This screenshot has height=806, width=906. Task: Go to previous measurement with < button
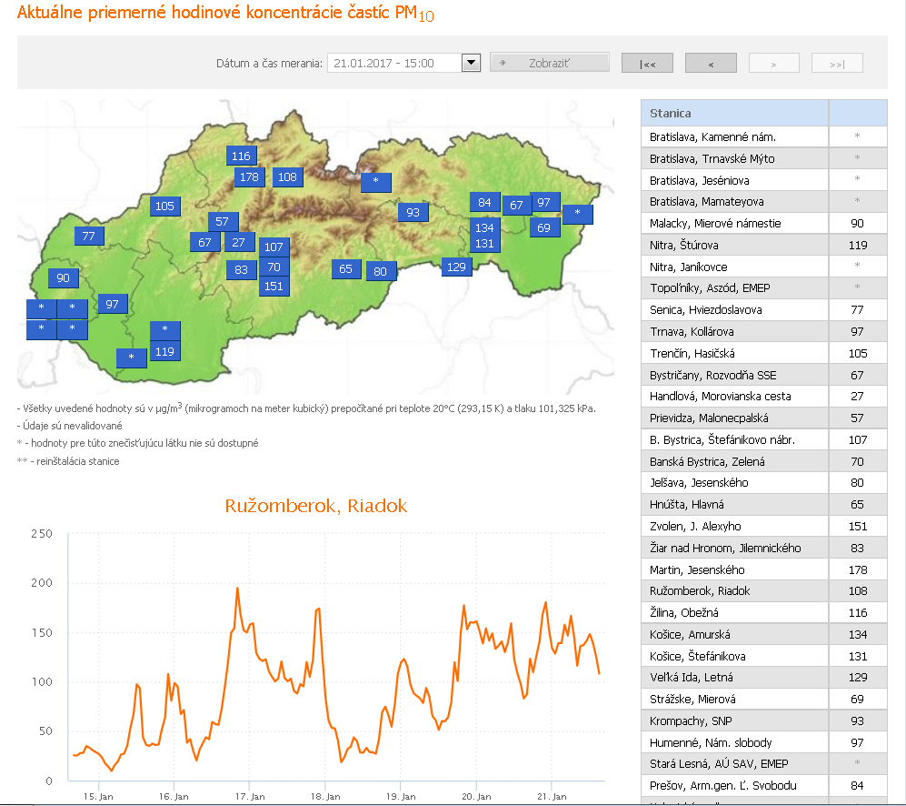click(x=710, y=62)
